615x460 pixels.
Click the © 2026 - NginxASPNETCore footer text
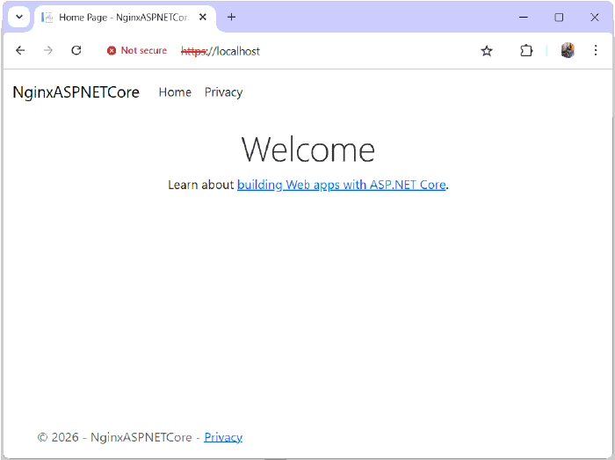point(114,437)
